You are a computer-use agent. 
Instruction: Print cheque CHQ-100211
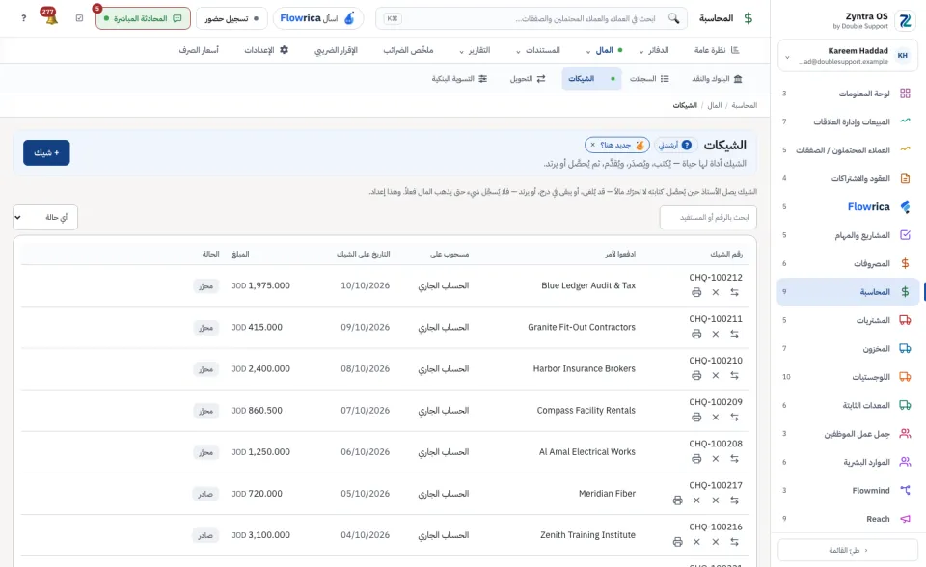[696, 334]
